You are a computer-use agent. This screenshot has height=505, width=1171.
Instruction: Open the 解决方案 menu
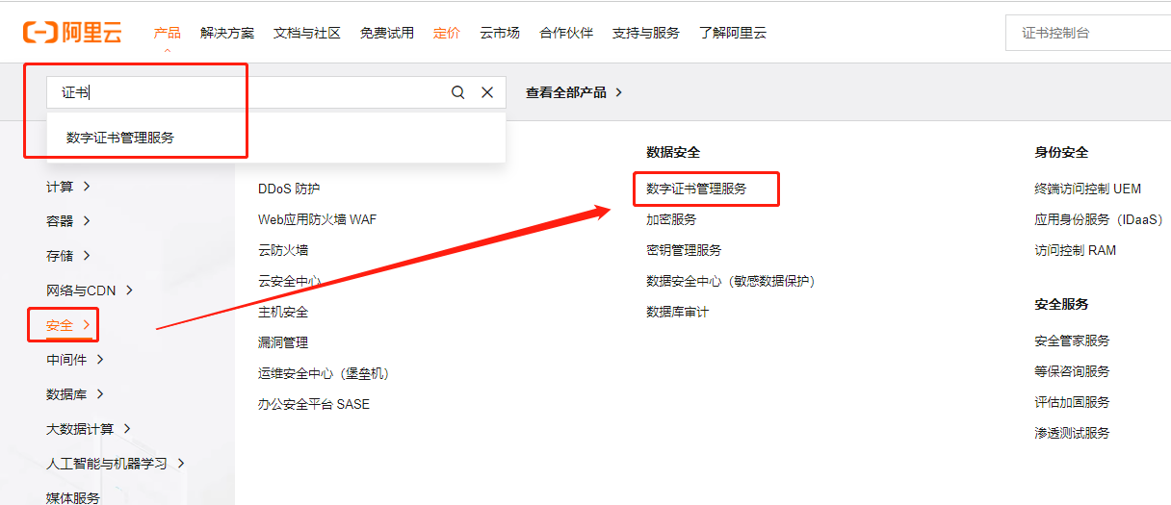pos(227,33)
